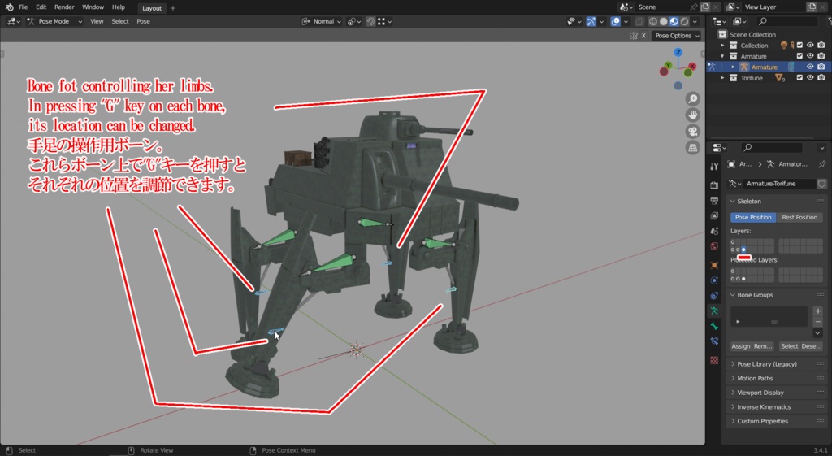Hide Collection in viewport via eye icon
The image size is (832, 456).
(810, 46)
